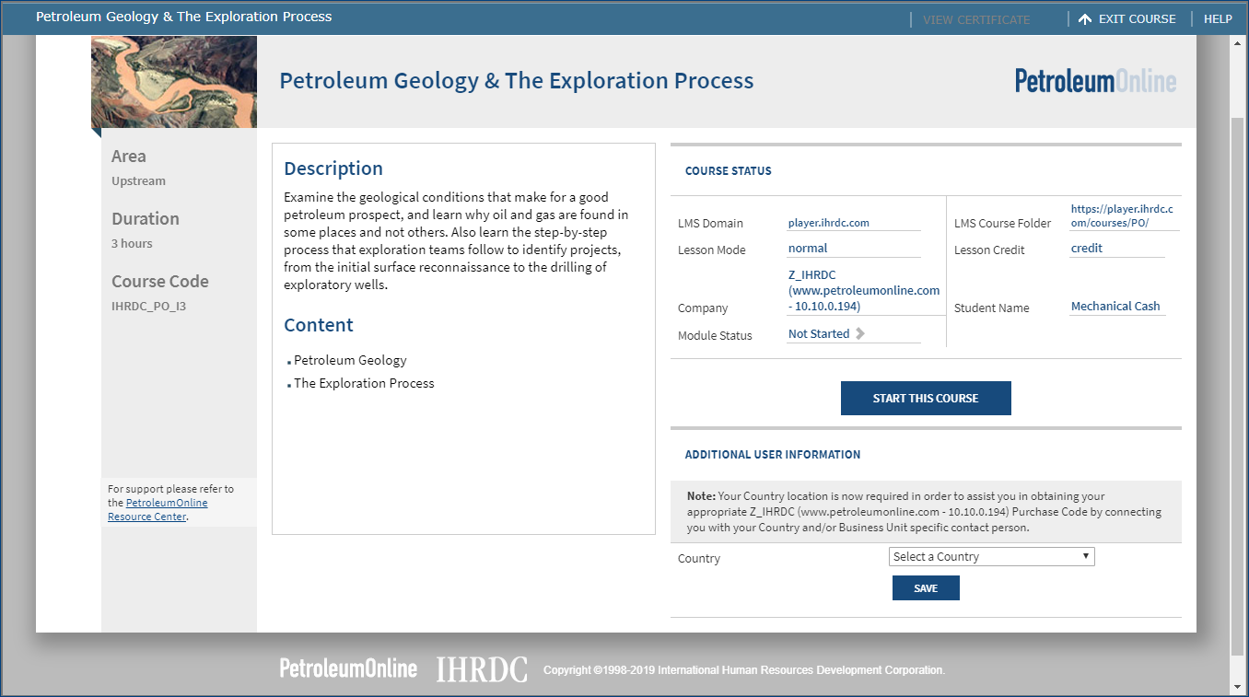Click the Exit Course up-arrow icon
This screenshot has width=1249, height=697.
pos(1084,18)
